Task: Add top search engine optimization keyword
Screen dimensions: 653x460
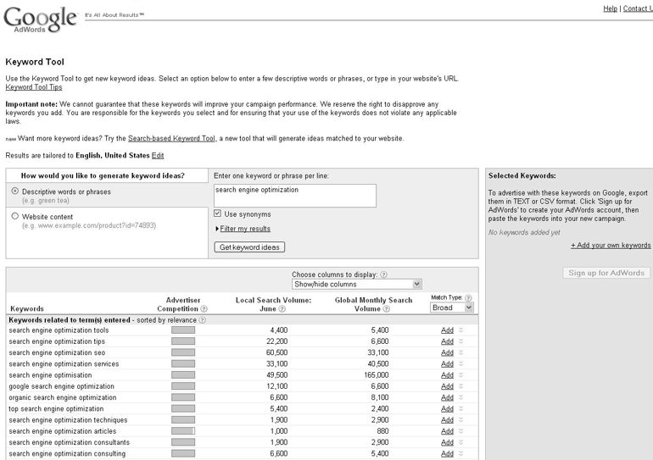Action: [447, 409]
